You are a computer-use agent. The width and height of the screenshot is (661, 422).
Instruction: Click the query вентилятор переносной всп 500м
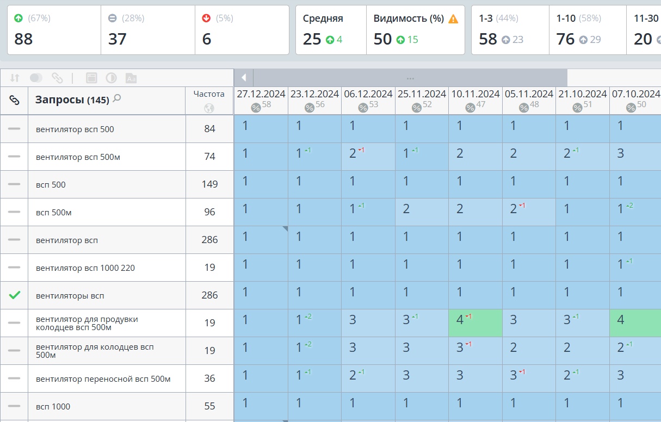tap(103, 378)
